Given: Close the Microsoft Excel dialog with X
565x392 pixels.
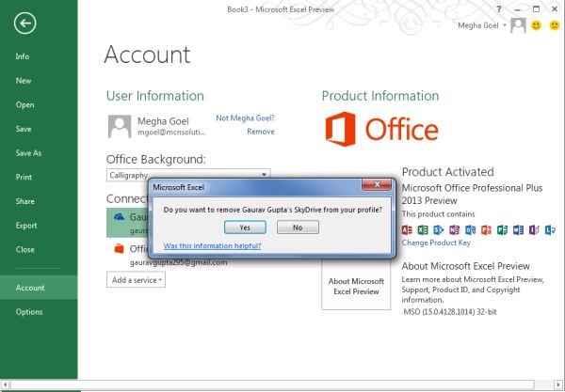Looking at the screenshot, I should 377,185.
